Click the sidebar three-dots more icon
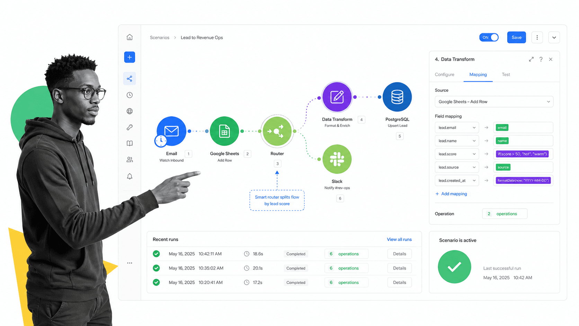 130,263
